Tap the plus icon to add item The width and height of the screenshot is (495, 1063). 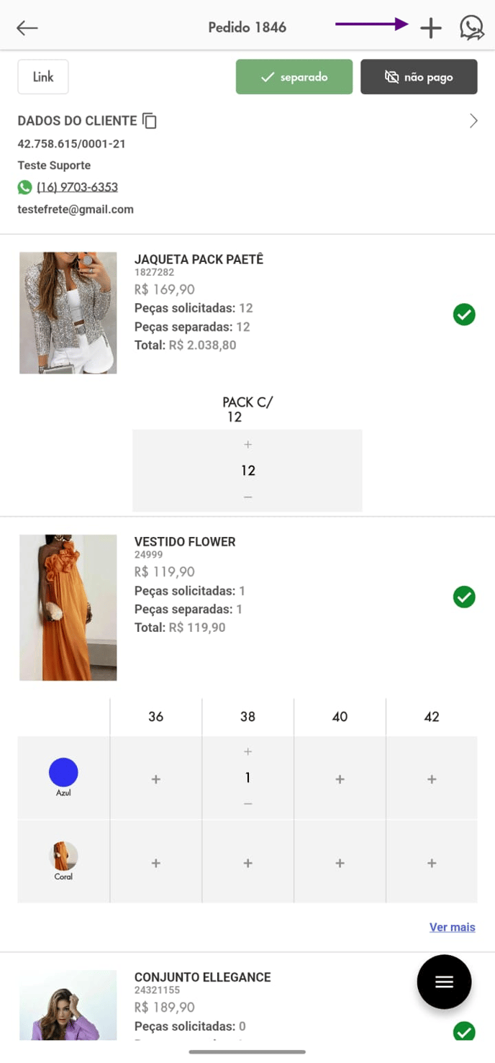click(x=430, y=27)
